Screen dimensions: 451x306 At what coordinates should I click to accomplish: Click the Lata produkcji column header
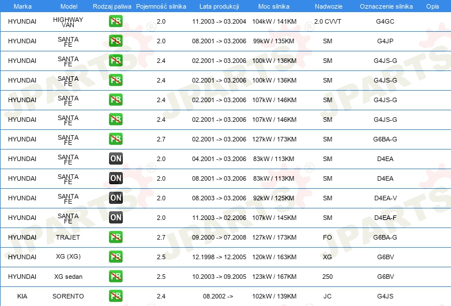pyautogui.click(x=219, y=6)
